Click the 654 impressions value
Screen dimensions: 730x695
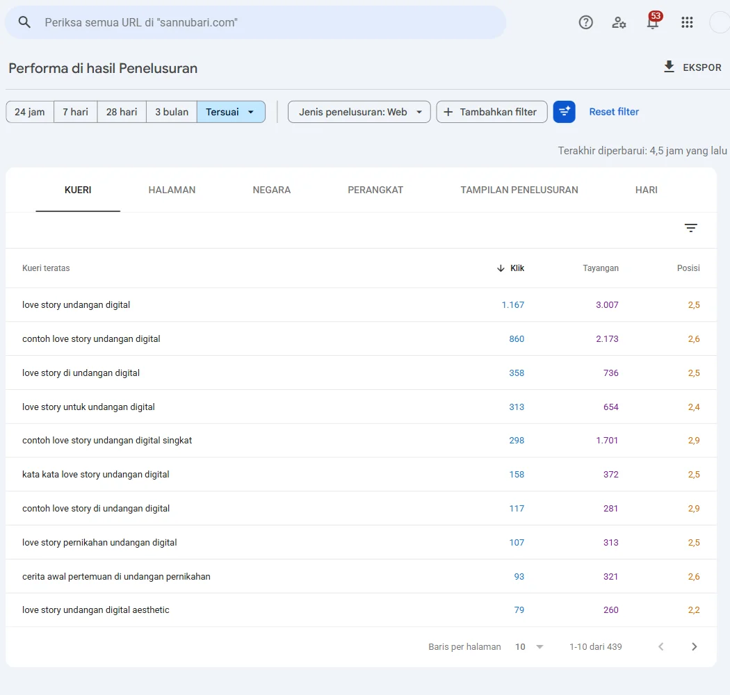(611, 407)
